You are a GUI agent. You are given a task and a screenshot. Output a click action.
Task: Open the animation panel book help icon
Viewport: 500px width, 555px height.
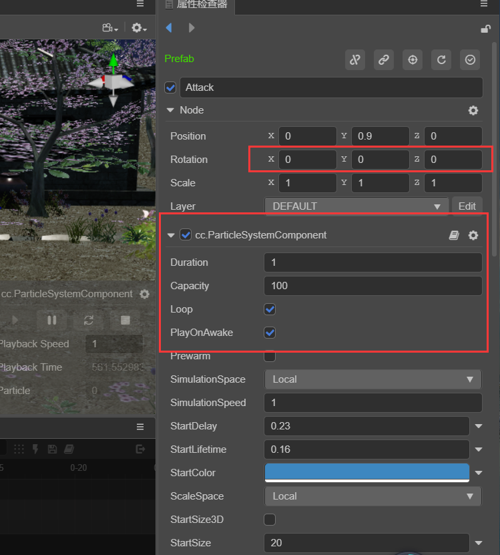69,449
